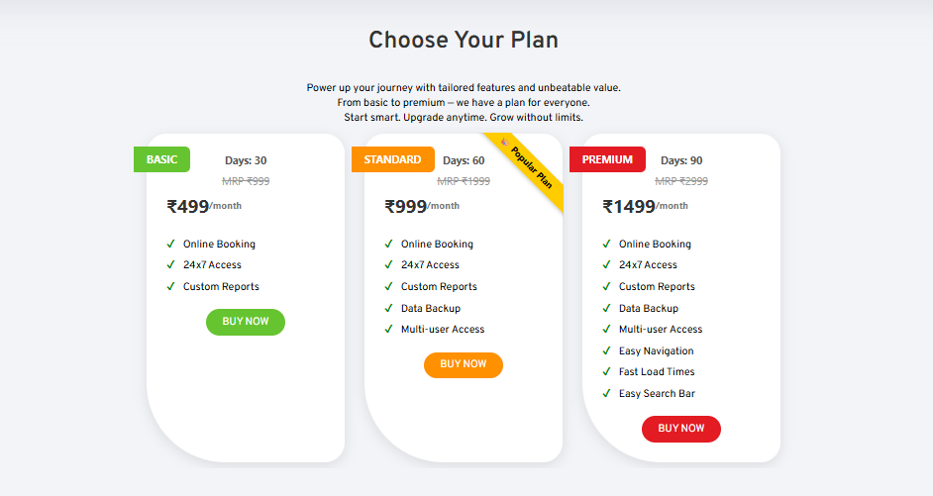Viewport: 933px width, 496px height.
Task: Click the checkmark by Standard Multi-user Access
Action: pyautogui.click(x=389, y=330)
